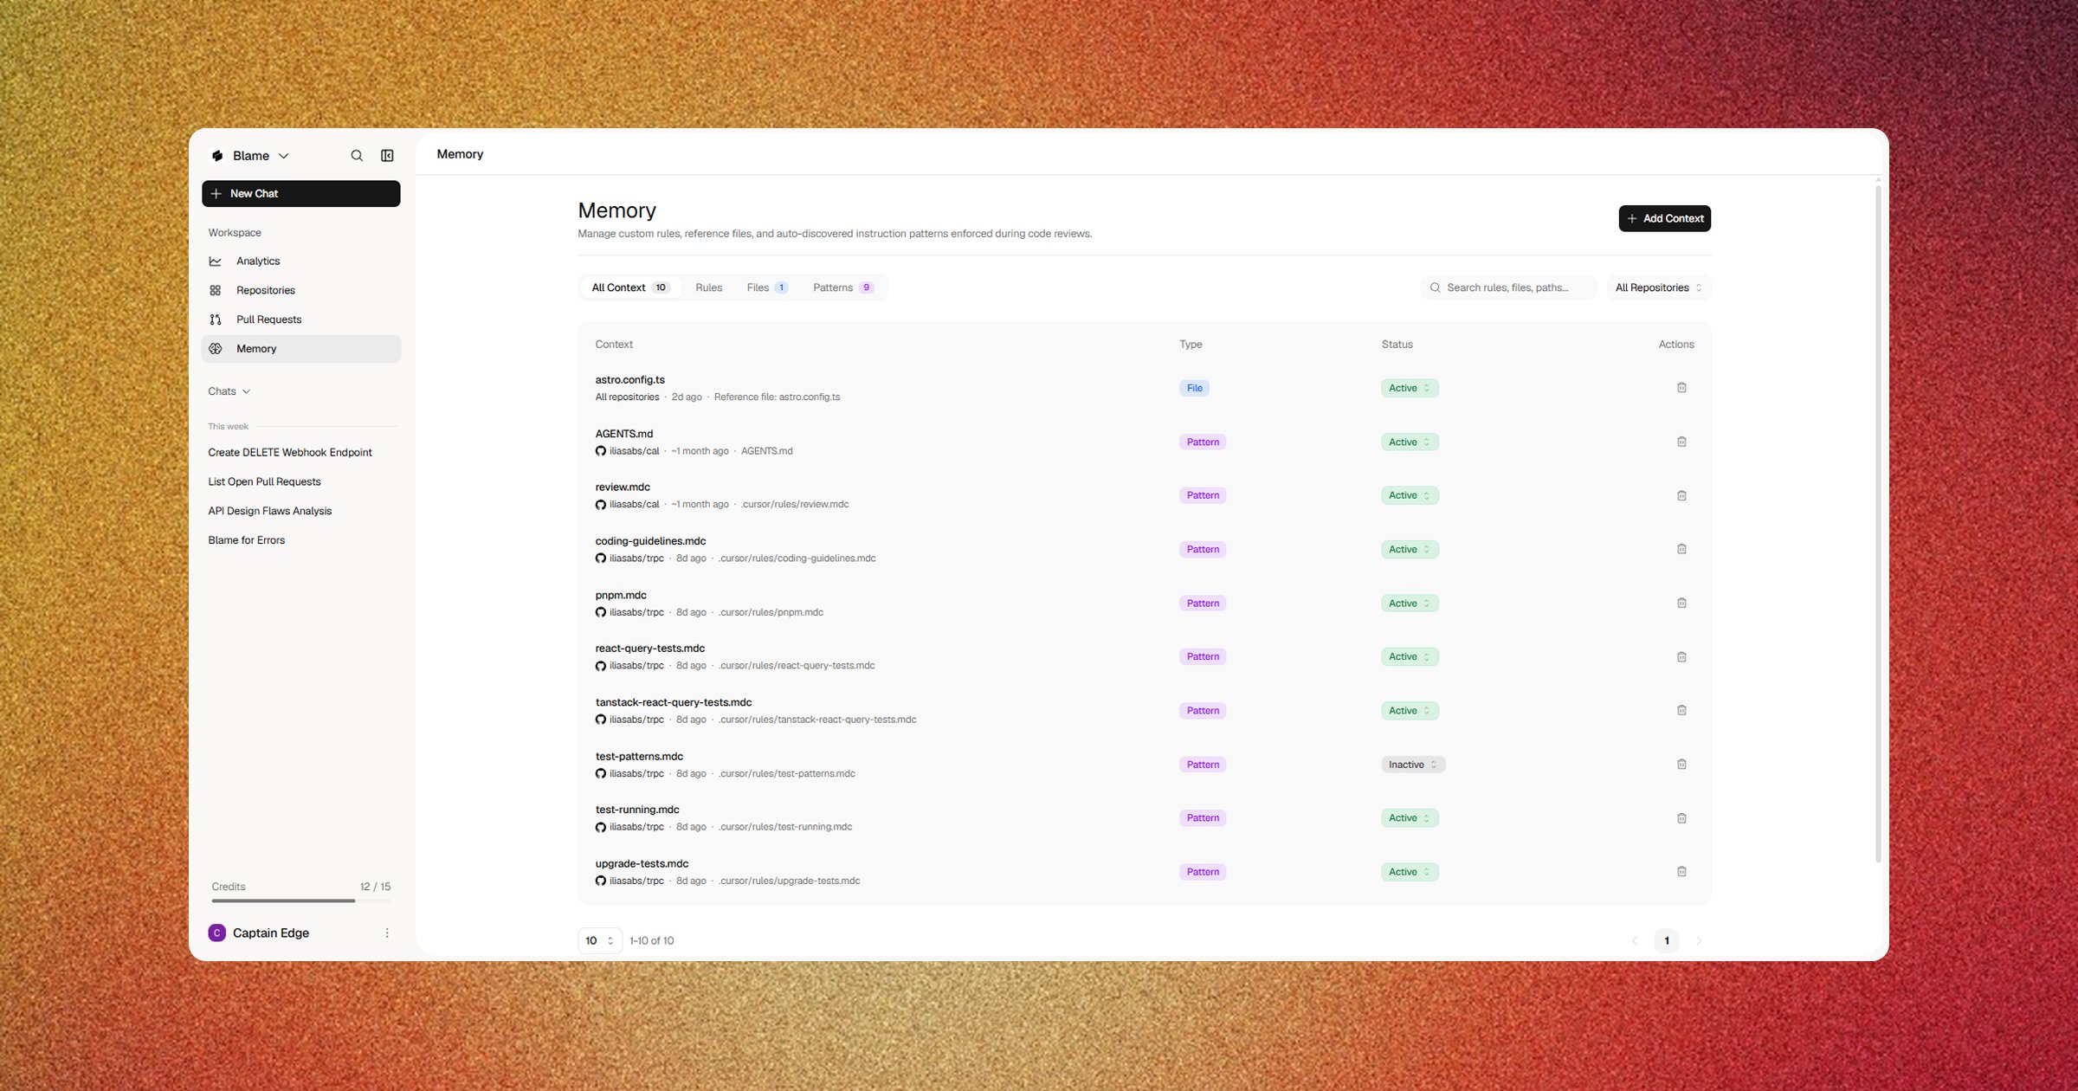Click the Add Context button
The image size is (2078, 1091).
pyautogui.click(x=1664, y=218)
